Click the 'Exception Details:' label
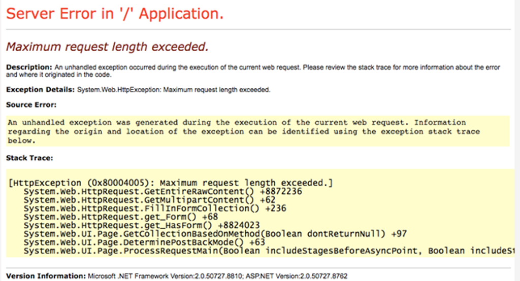Image resolution: width=520 pixels, height=281 pixels. [41, 89]
